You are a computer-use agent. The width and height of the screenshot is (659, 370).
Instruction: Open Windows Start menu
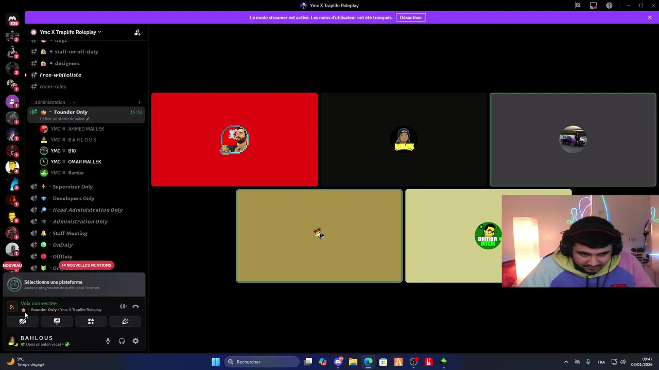coord(216,362)
